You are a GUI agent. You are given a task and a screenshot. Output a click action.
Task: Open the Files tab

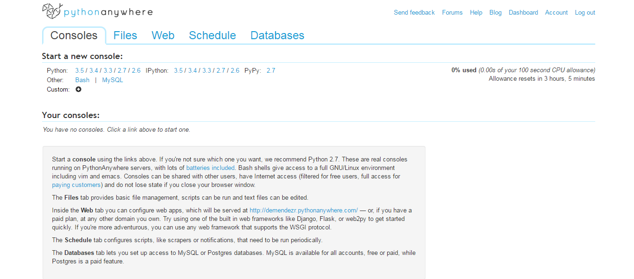point(125,35)
